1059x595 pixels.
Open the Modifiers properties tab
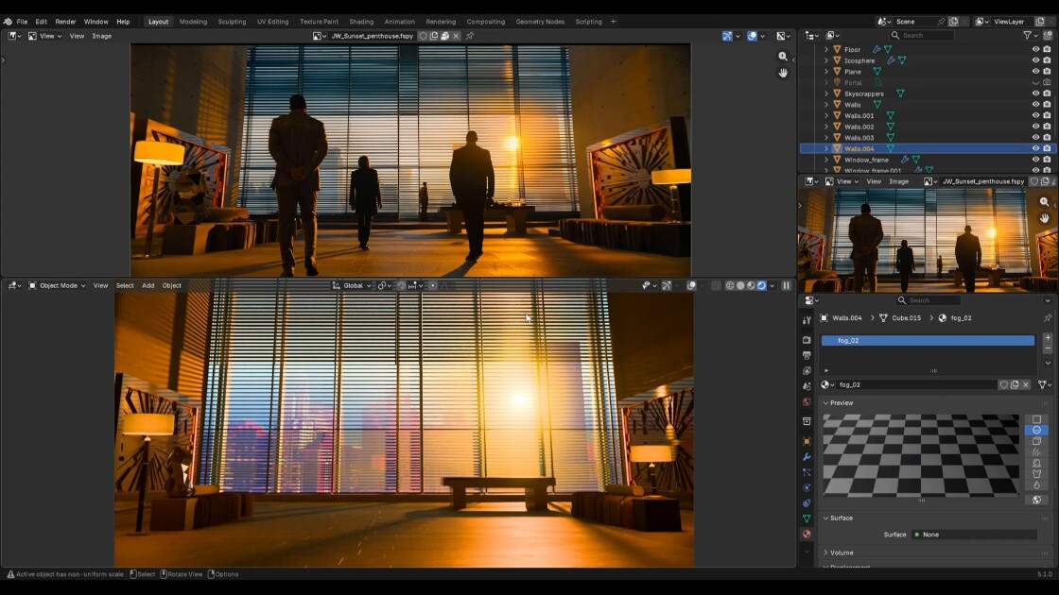(807, 457)
